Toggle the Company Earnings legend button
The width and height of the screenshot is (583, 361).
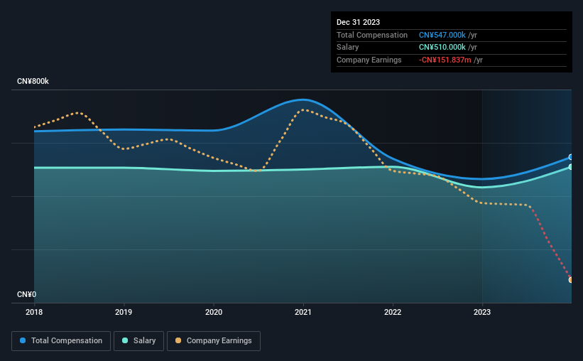[x=214, y=341]
